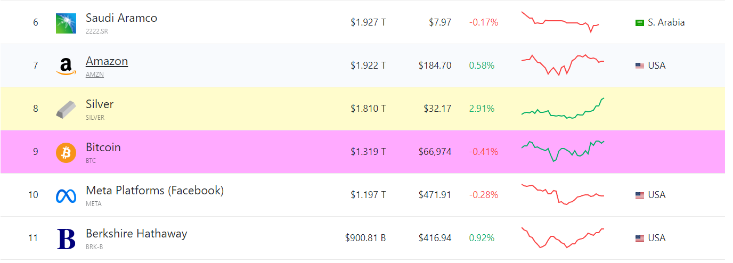Click the orange Bitcoin logo icon
Viewport: 733px width, 263px height.
pos(66,152)
